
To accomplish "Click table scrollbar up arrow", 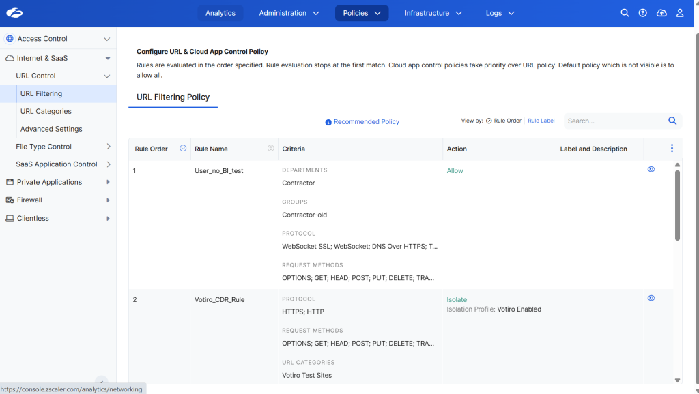I will 677,165.
